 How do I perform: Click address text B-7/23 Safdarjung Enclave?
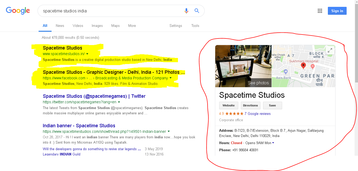click(272, 133)
